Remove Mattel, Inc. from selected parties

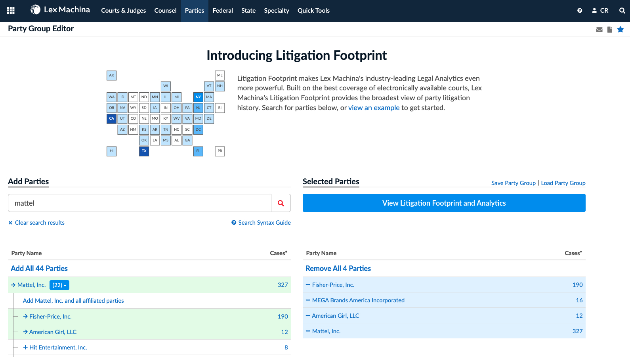click(x=308, y=331)
